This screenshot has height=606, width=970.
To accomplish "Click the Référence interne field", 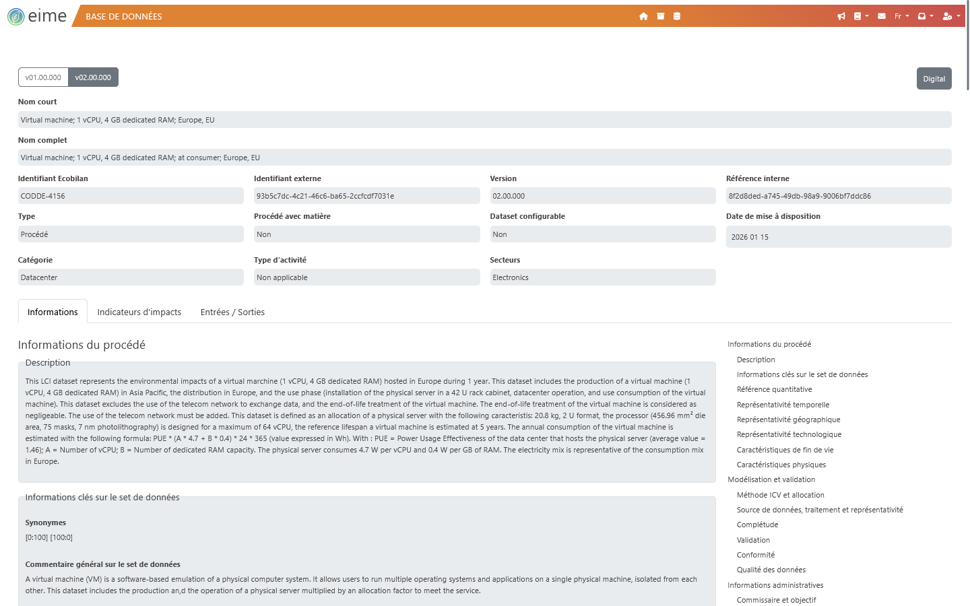I will [x=839, y=196].
